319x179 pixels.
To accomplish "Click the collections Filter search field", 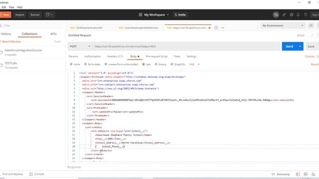I will click(x=31, y=25).
